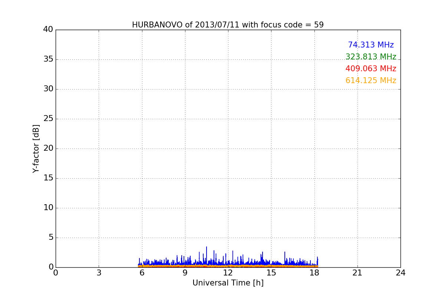Click the y-axis tick value 40
445x297 pixels.
coord(48,30)
